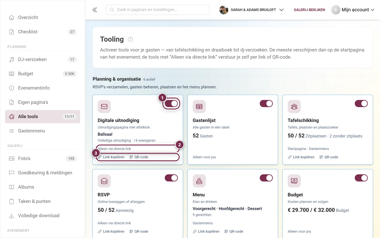Open Gastenmenu in the sidebar
This screenshot has height=238, width=380.
coord(42,131)
